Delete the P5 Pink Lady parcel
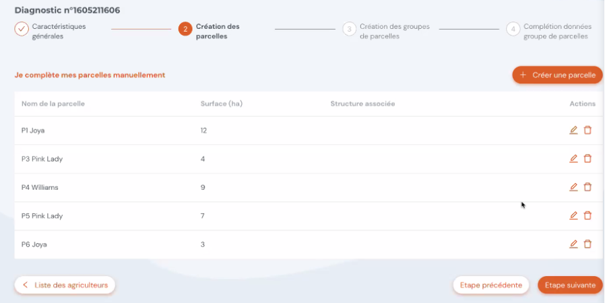The image size is (605, 303). point(587,215)
